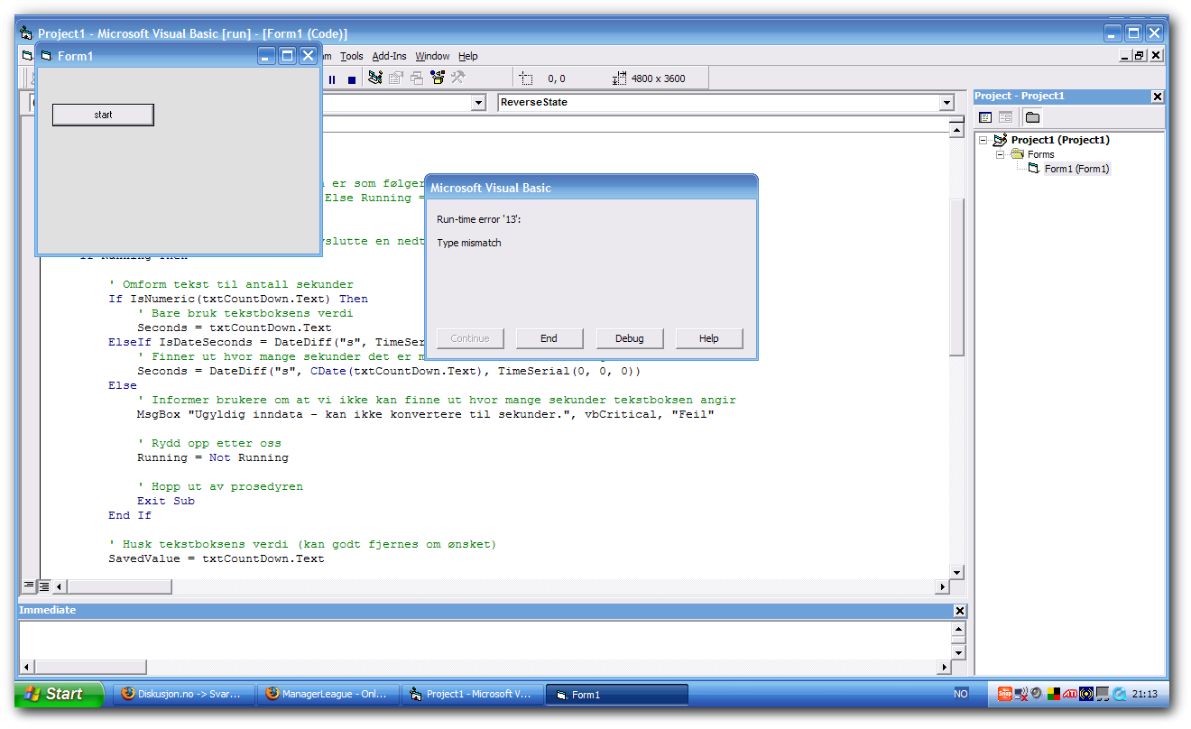
Task: Click Debug in the error dialog
Action: click(629, 338)
